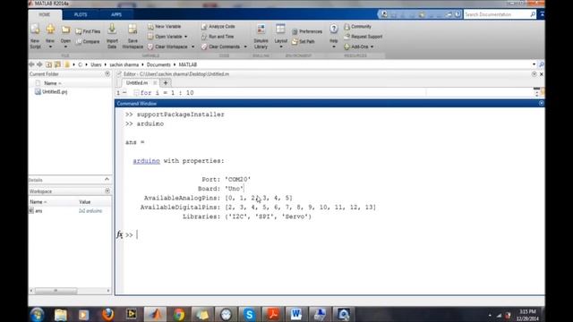Open Firefox from the taskbar
The image size is (573, 322).
click(107, 314)
